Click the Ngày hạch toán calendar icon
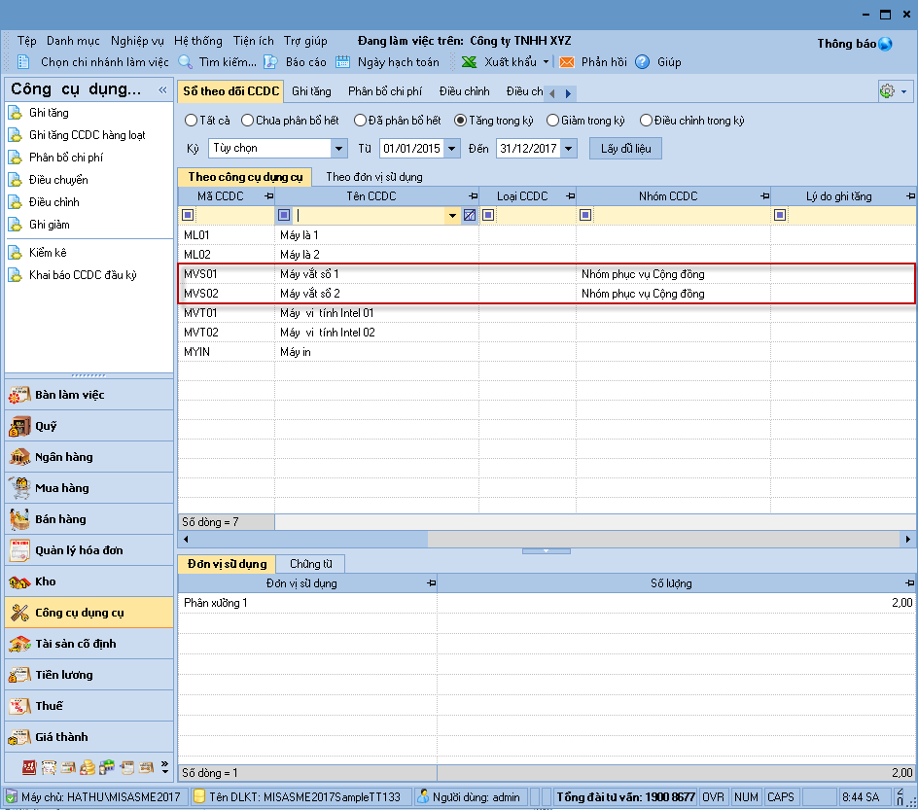The width and height of the screenshot is (918, 810). 343,62
